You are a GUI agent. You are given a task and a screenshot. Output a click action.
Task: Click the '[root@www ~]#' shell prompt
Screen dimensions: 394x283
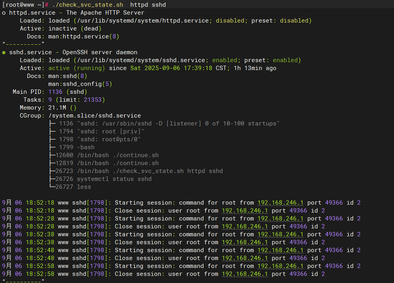click(x=25, y=5)
